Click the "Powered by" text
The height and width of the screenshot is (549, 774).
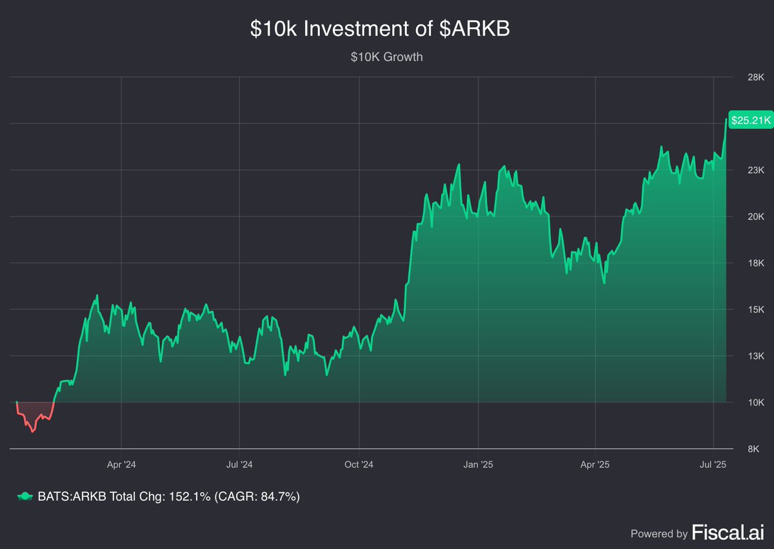pos(659,534)
